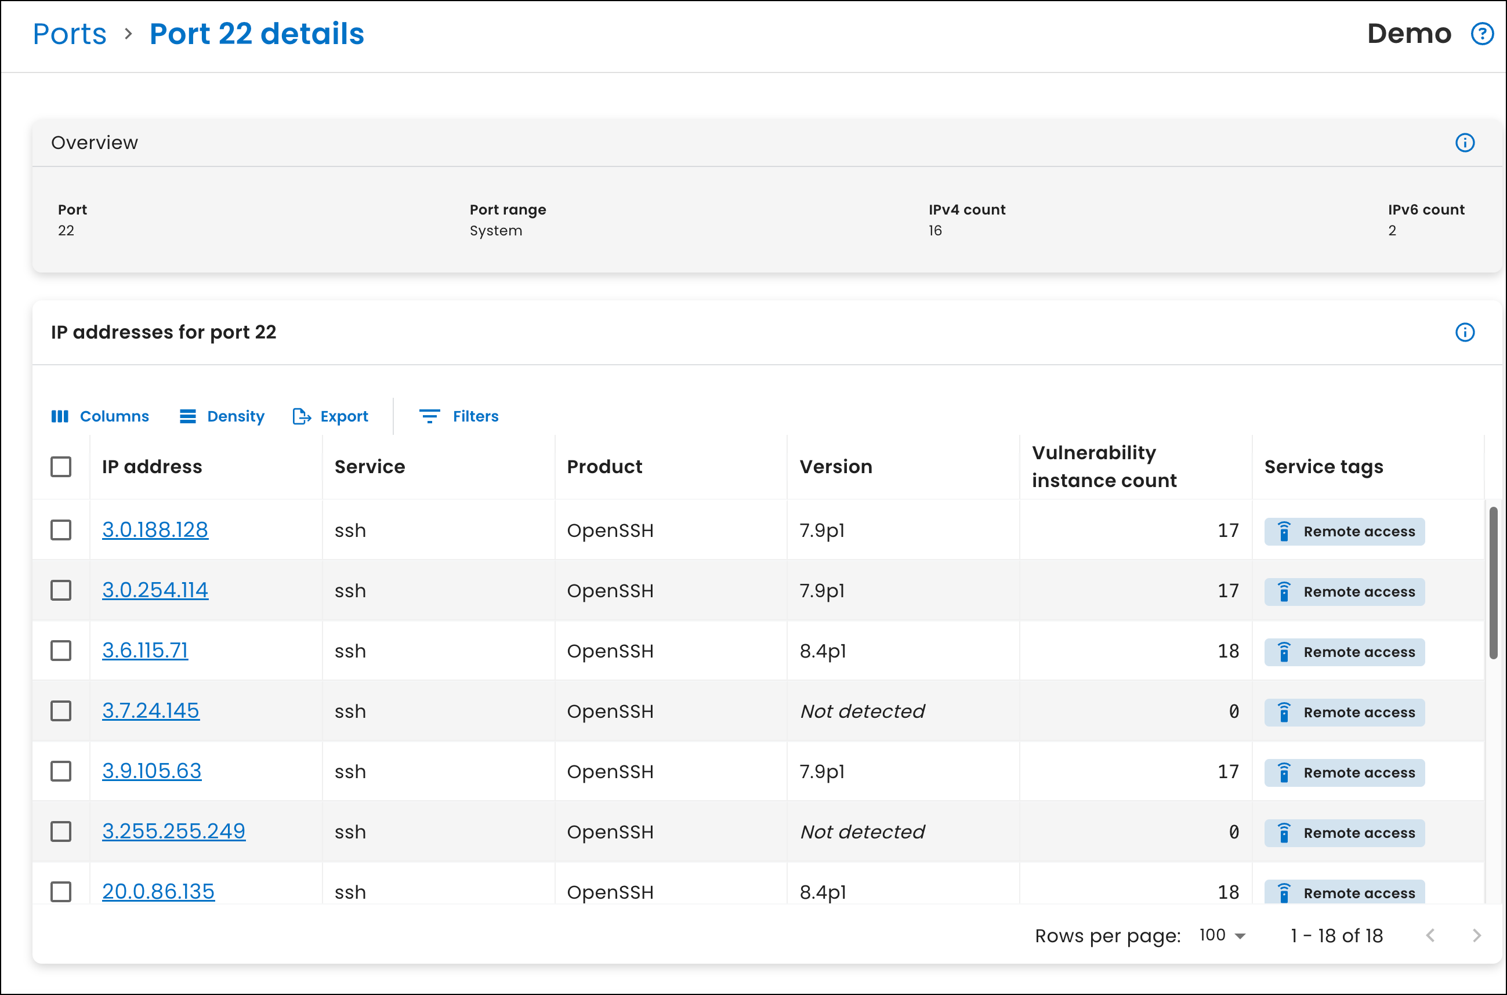The image size is (1507, 995).
Task: Open the Columns chooser
Action: pyautogui.click(x=100, y=416)
